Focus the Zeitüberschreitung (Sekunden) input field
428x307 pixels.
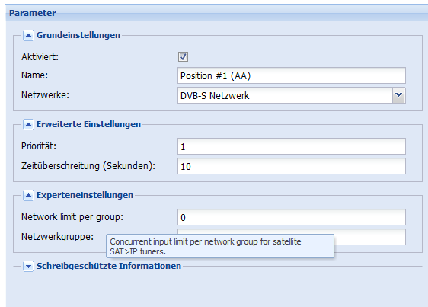(x=292, y=166)
